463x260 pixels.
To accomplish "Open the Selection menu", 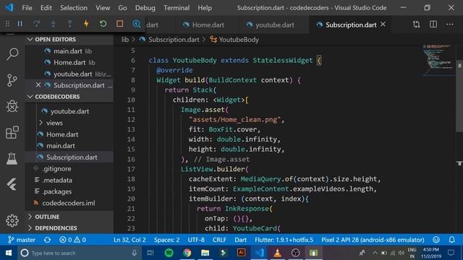I will (74, 8).
